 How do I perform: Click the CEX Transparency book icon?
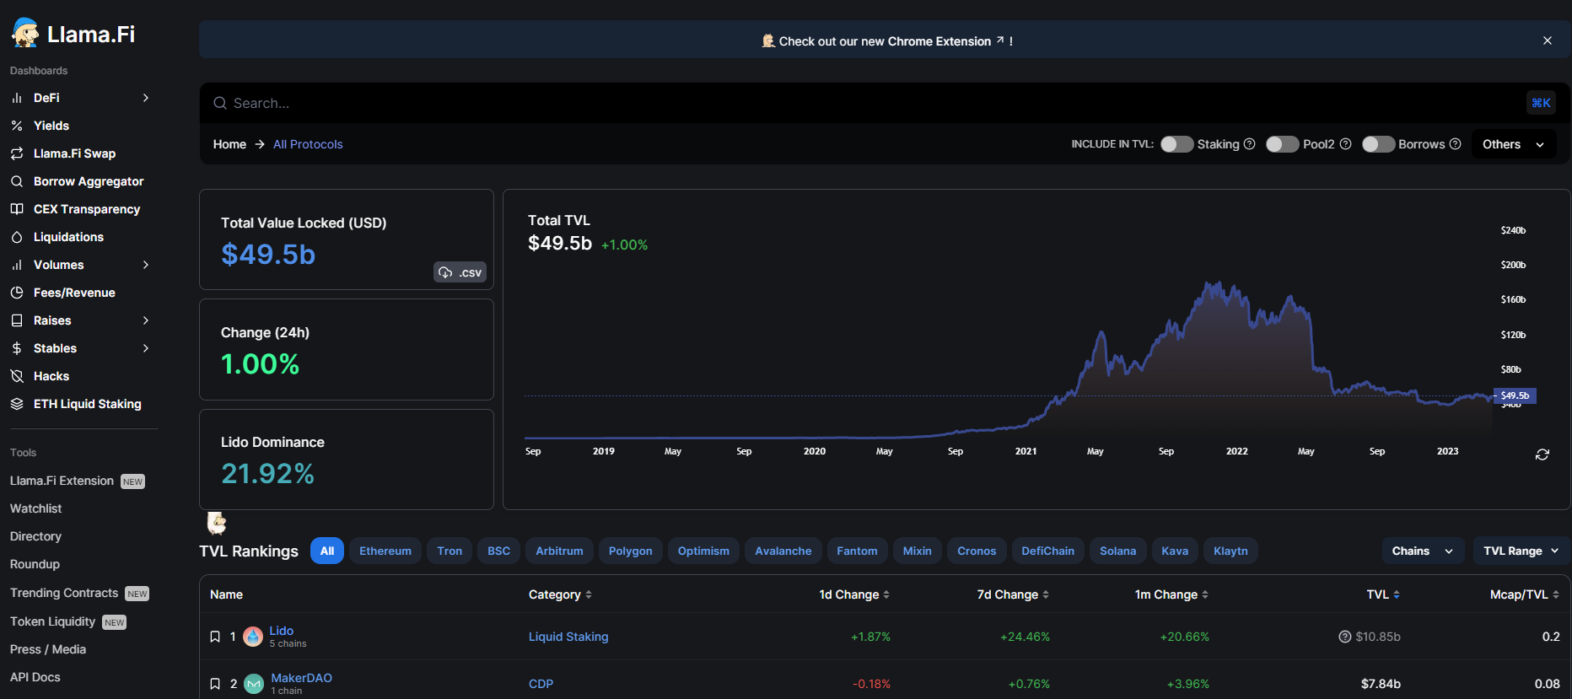click(17, 209)
